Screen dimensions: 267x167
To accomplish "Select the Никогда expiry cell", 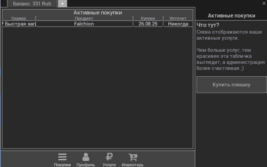I will coord(178,24).
